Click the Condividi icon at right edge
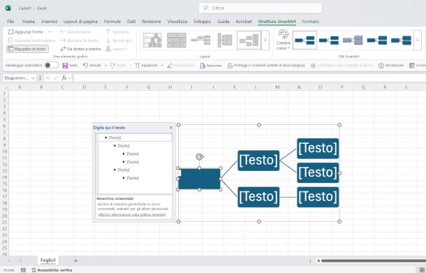The height and width of the screenshot is (273, 426). coord(412,66)
